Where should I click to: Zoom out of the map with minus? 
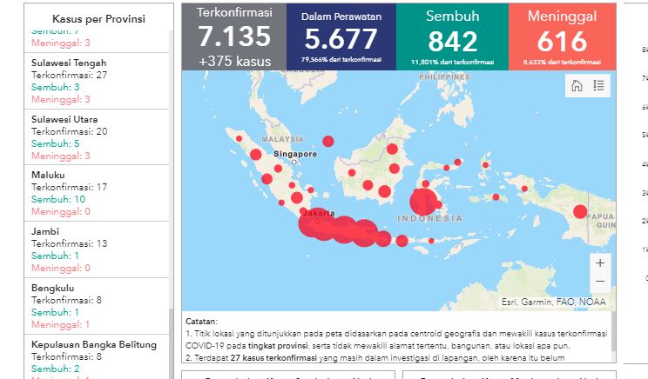point(599,283)
